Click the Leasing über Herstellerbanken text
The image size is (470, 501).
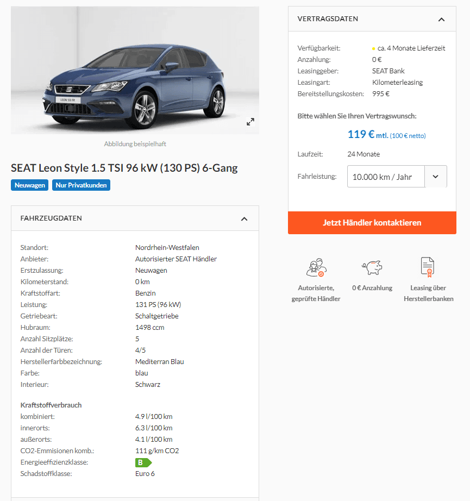click(x=429, y=293)
